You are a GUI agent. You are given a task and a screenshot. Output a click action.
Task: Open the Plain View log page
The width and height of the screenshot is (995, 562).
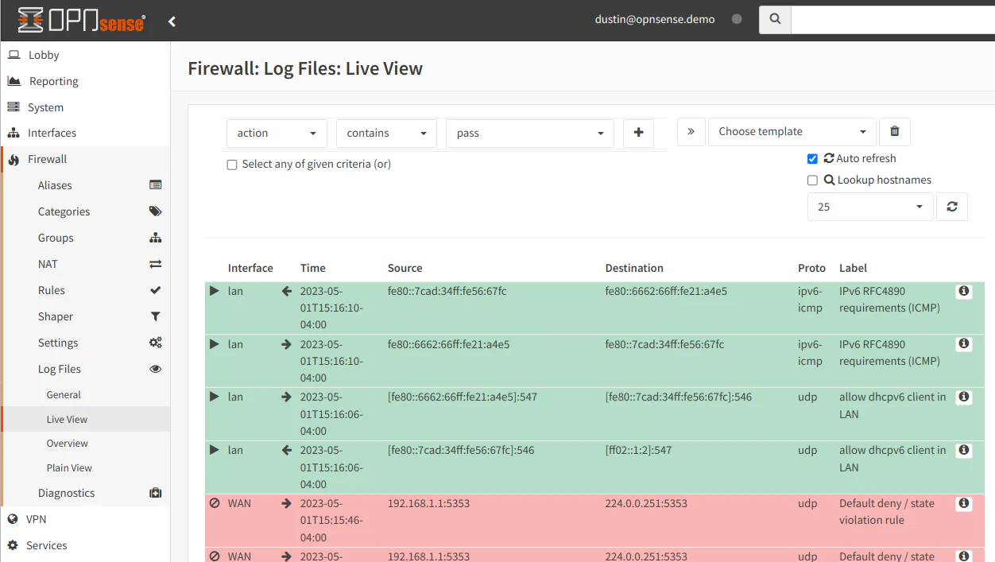click(69, 468)
